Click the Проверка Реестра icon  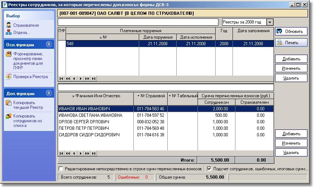[x=9, y=77]
